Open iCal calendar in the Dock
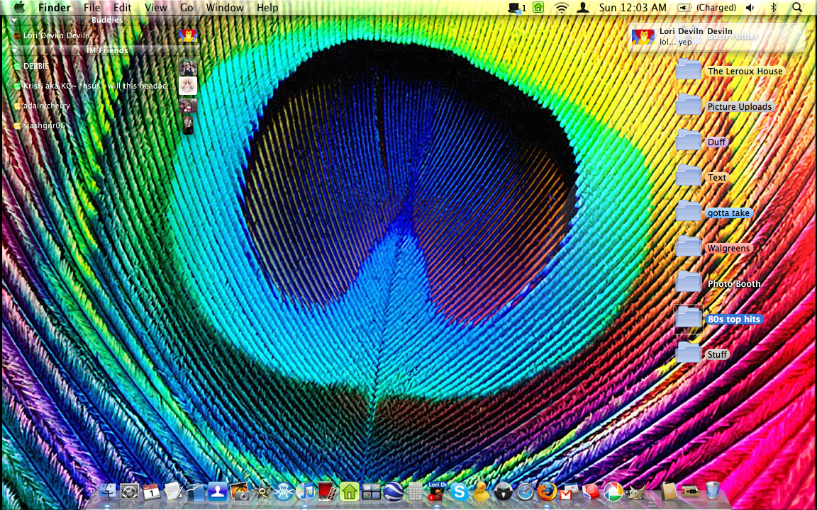The width and height of the screenshot is (817, 510). (152, 491)
